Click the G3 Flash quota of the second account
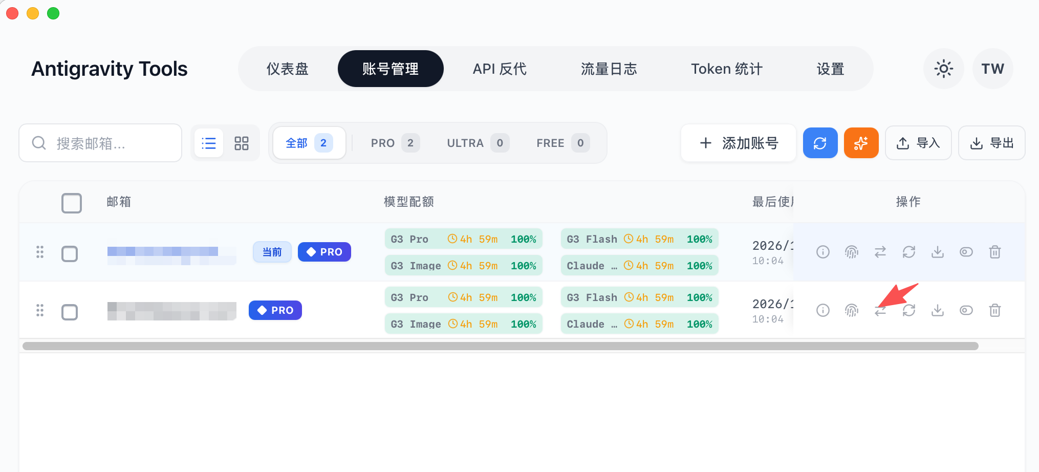 coord(640,297)
